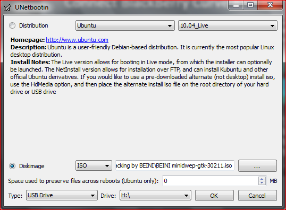
Task: Click the 'Homepage:' label text
Action: (28, 40)
